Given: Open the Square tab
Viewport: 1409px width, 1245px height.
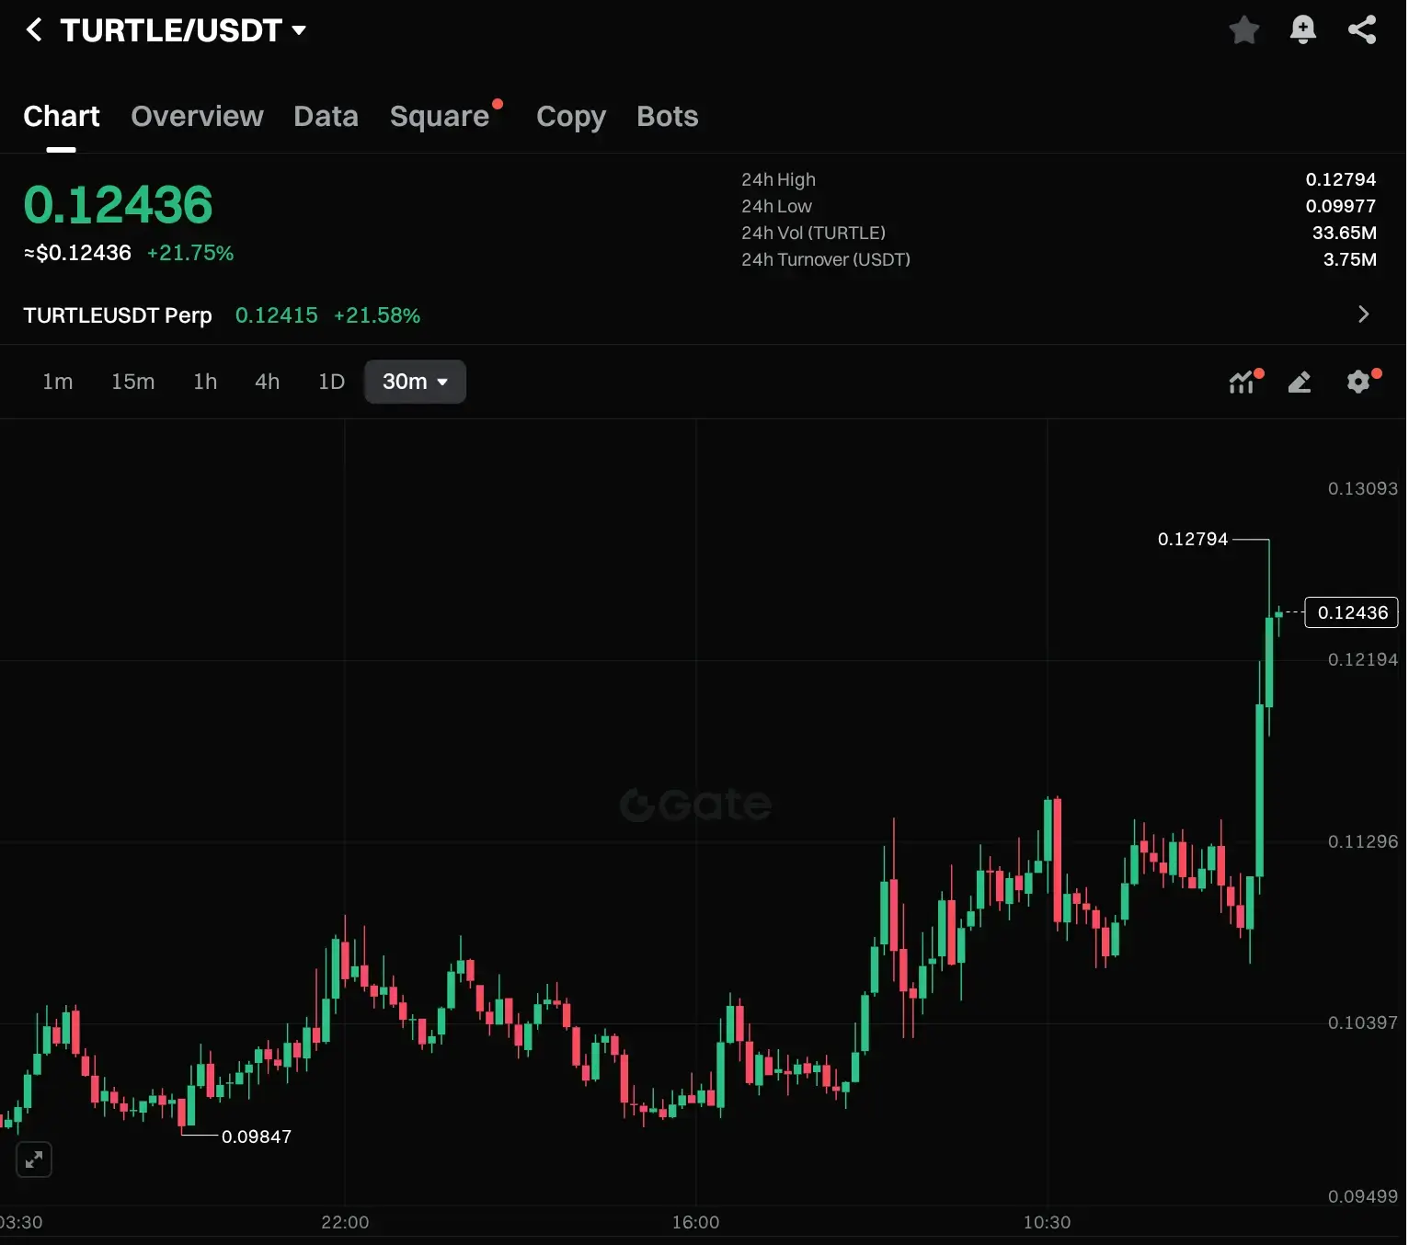Looking at the screenshot, I should (x=440, y=116).
